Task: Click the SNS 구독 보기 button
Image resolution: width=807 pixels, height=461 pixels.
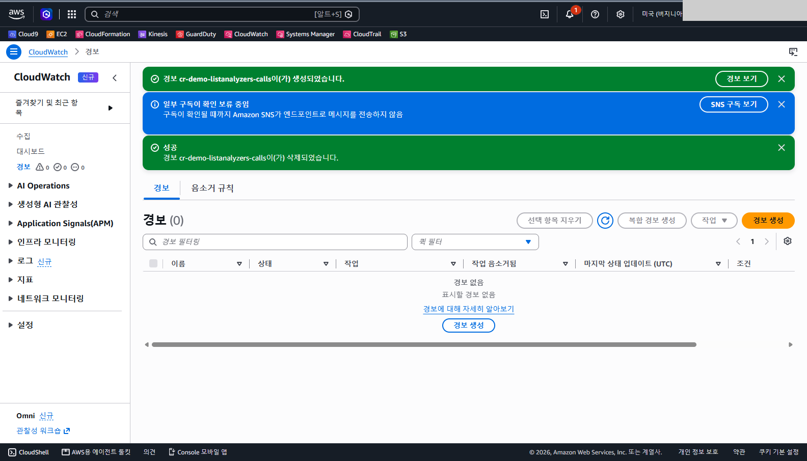Action: [x=734, y=104]
